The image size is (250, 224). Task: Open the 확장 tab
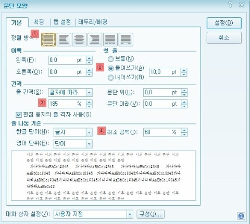pyautogui.click(x=39, y=22)
